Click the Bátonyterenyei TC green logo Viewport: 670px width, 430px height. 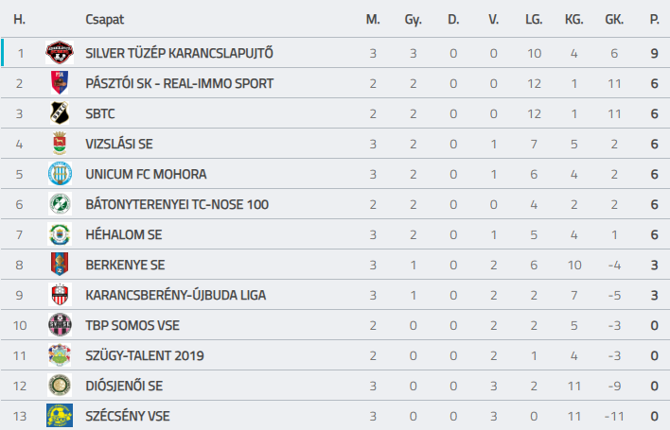click(60, 204)
